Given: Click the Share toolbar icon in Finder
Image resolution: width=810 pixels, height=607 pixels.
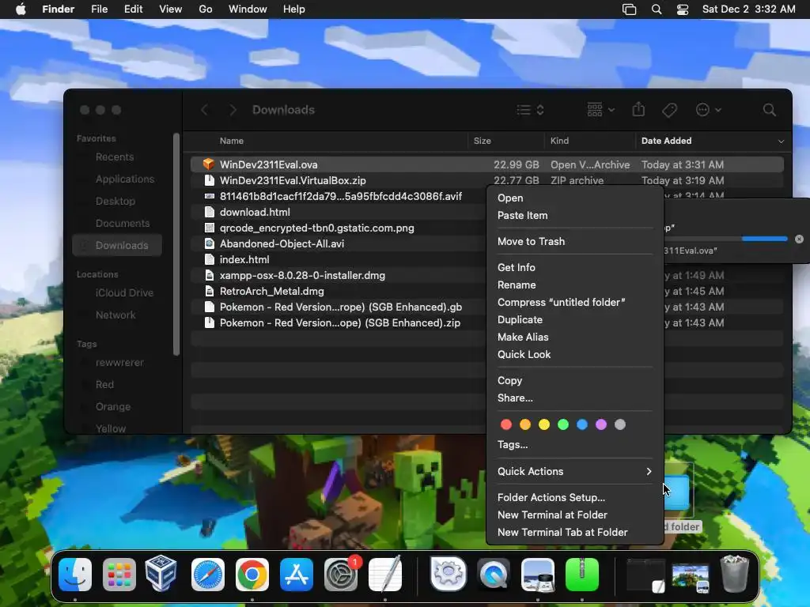Looking at the screenshot, I should [638, 109].
